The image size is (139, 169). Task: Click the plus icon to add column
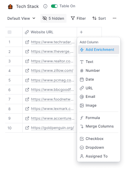[81, 32]
